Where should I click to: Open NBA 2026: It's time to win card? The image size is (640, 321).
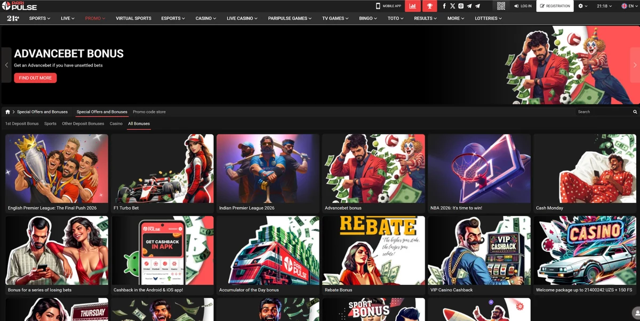pyautogui.click(x=479, y=174)
